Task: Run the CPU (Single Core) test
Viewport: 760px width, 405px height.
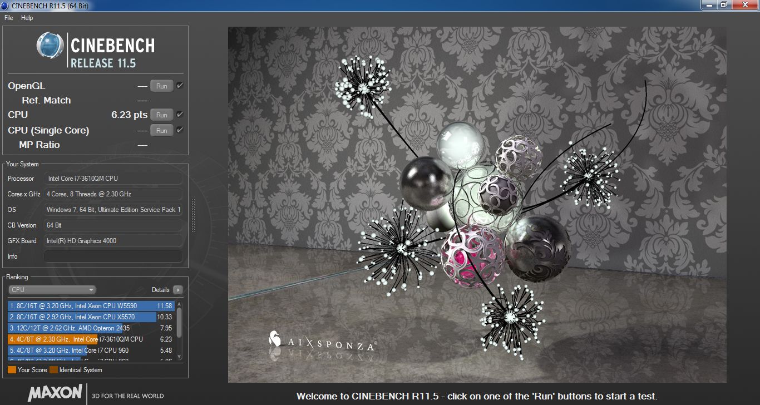Action: (x=161, y=131)
